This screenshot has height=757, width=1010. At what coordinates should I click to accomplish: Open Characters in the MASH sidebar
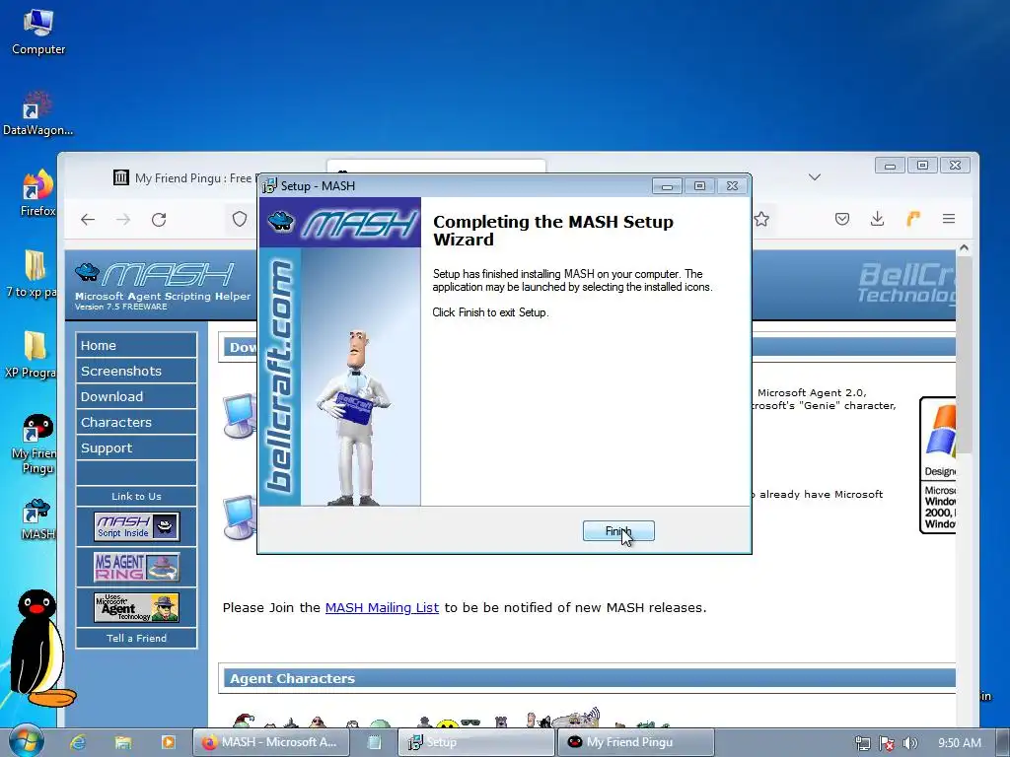tap(136, 422)
